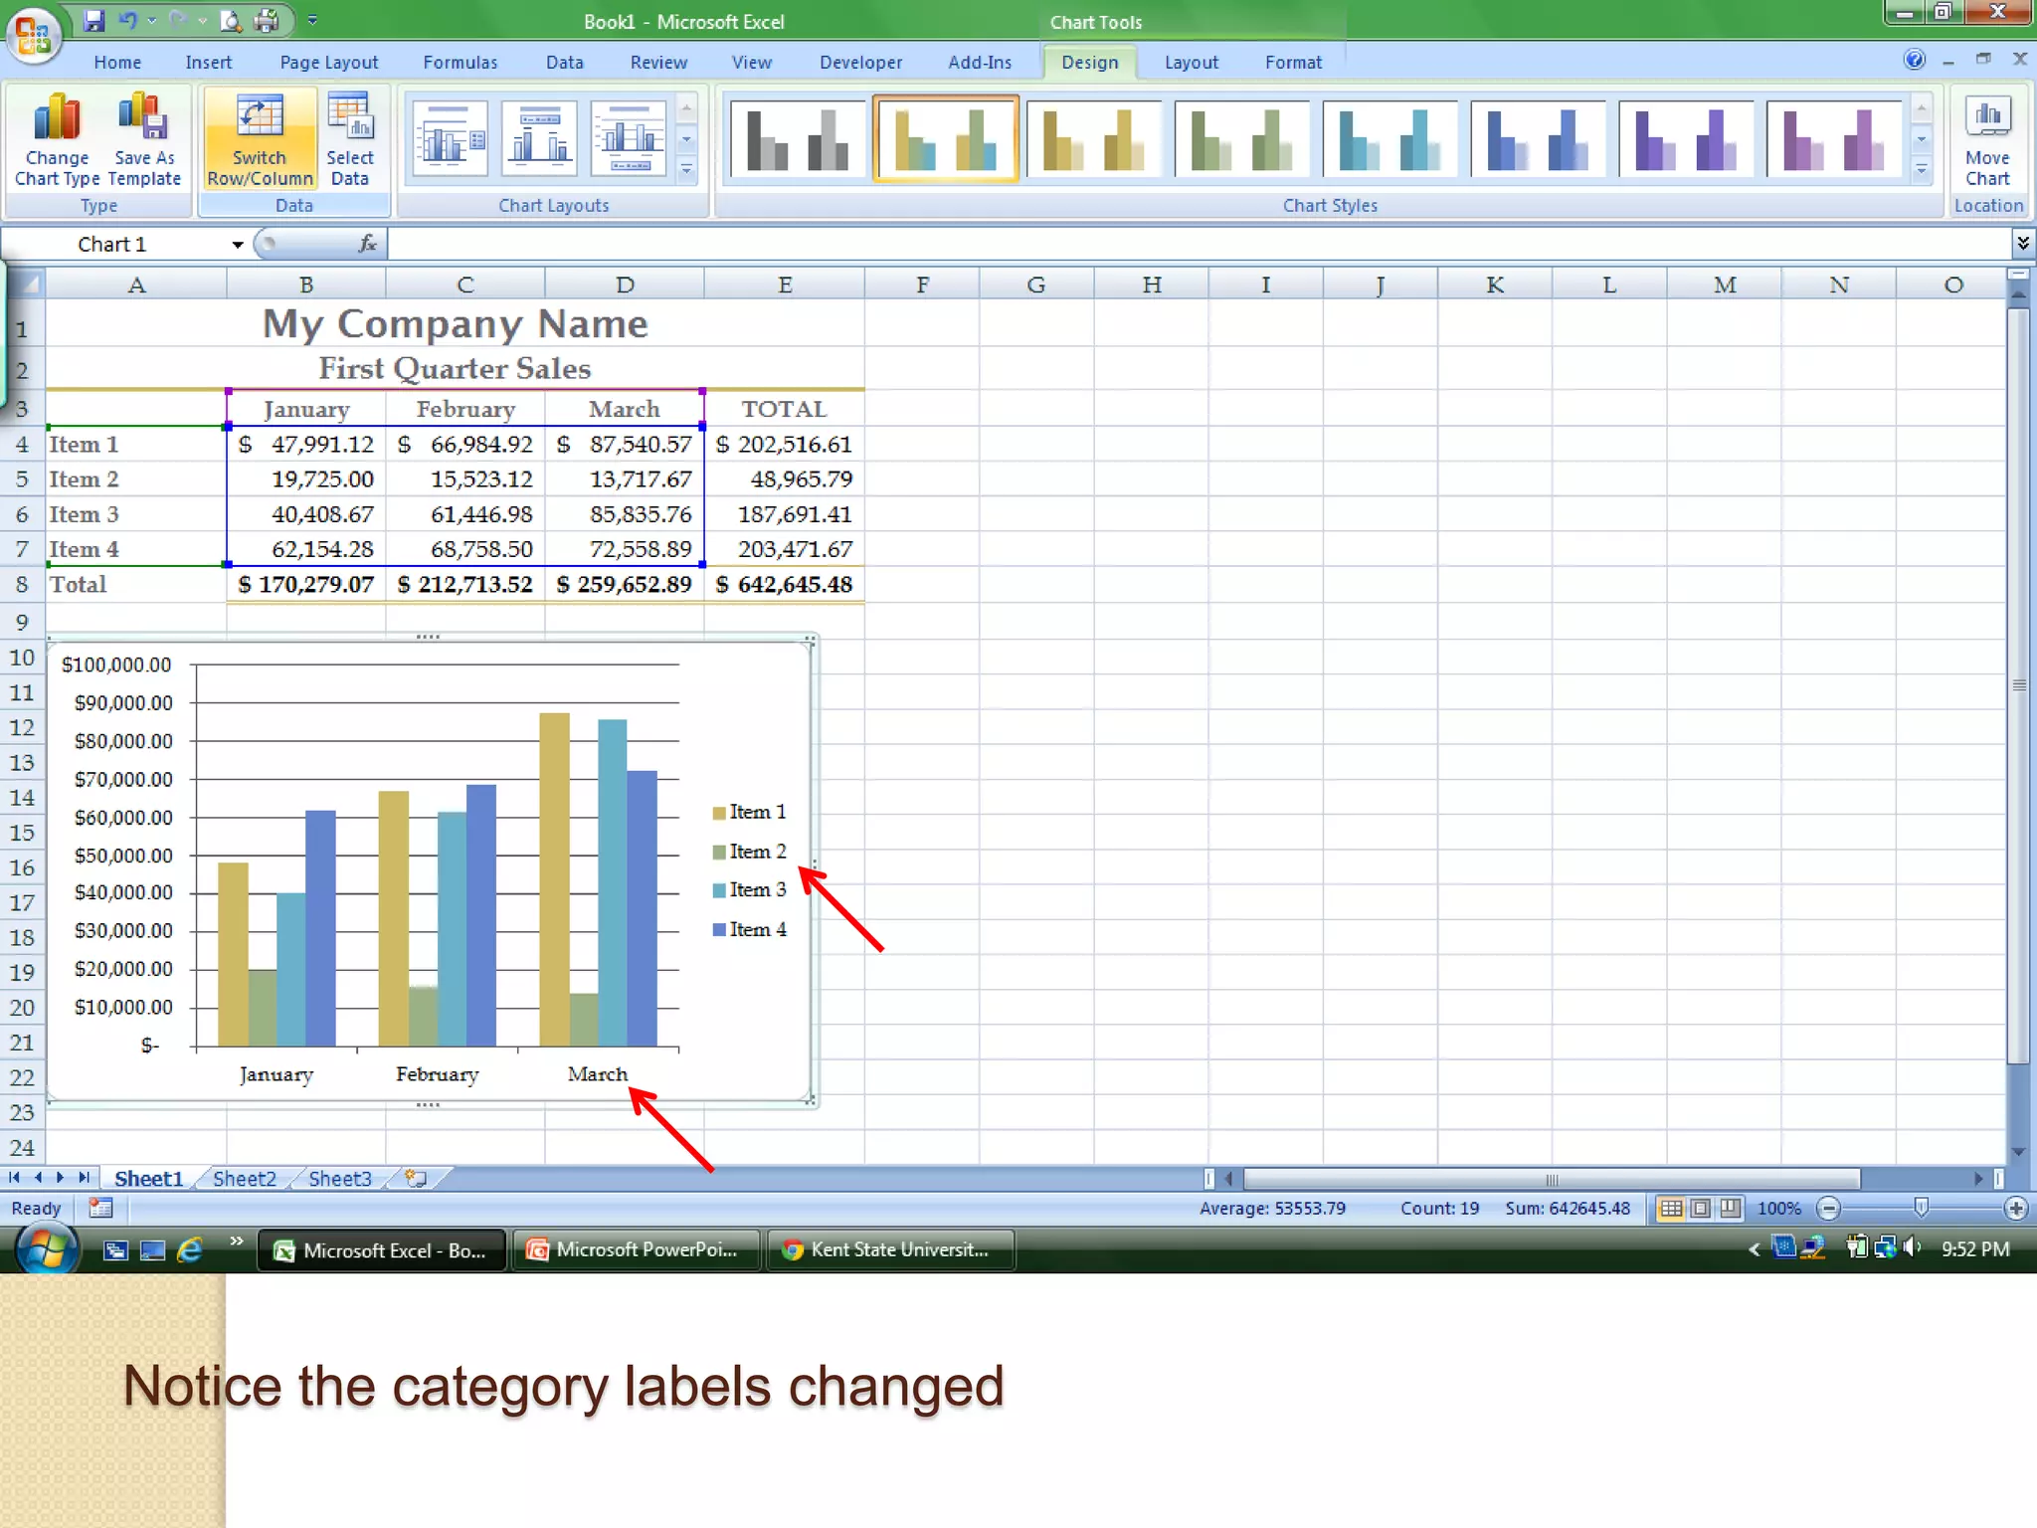Click the Save icon in quick access toolbar
This screenshot has height=1528, width=2037.
coord(93,20)
